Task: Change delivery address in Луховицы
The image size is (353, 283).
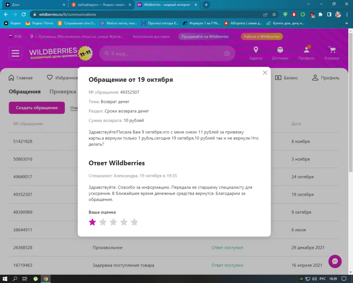Action: pyautogui.click(x=77, y=37)
